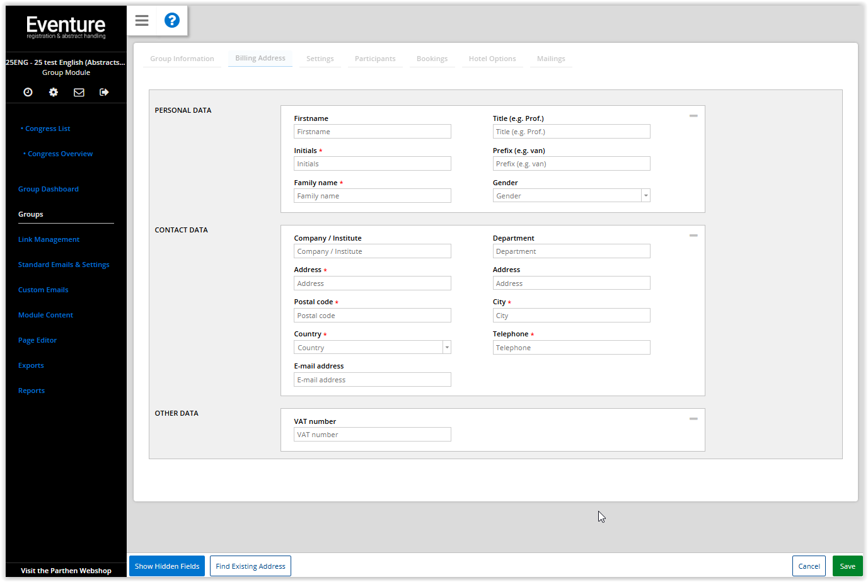Focus the VAT number field
868x582 pixels.
tap(373, 435)
